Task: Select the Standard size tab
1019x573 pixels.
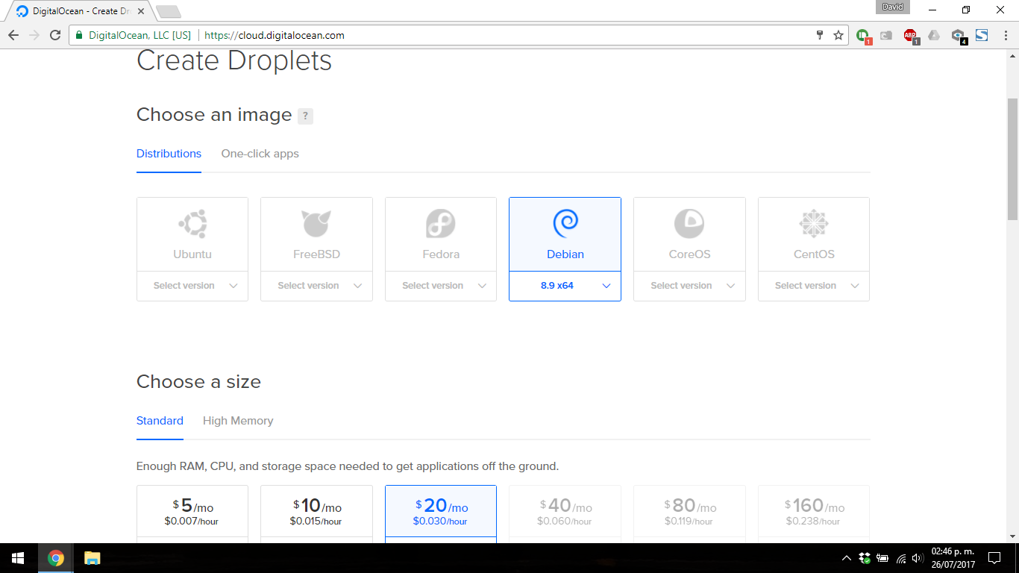Action: [160, 421]
